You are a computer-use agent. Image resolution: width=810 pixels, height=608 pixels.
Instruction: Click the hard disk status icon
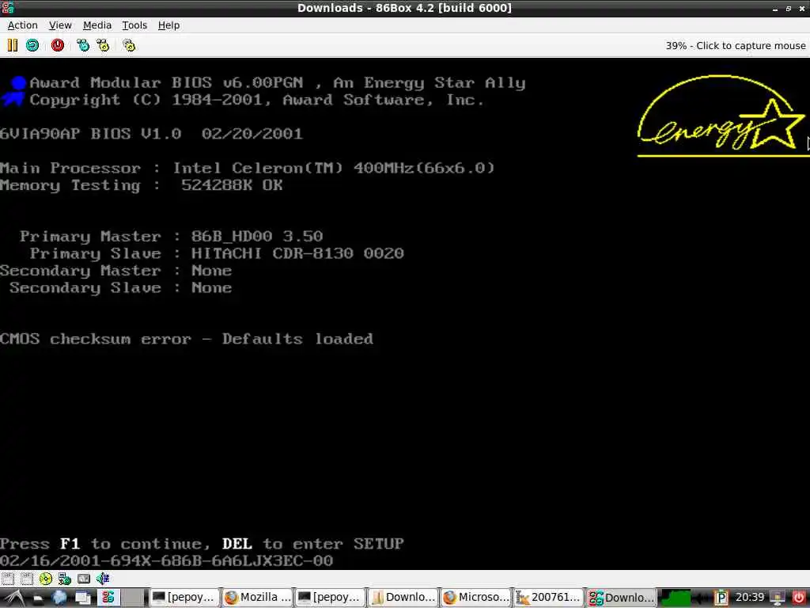click(83, 579)
